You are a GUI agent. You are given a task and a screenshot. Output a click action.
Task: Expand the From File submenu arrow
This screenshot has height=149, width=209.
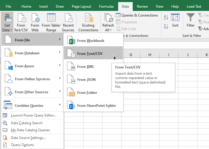pyautogui.click(x=60, y=39)
